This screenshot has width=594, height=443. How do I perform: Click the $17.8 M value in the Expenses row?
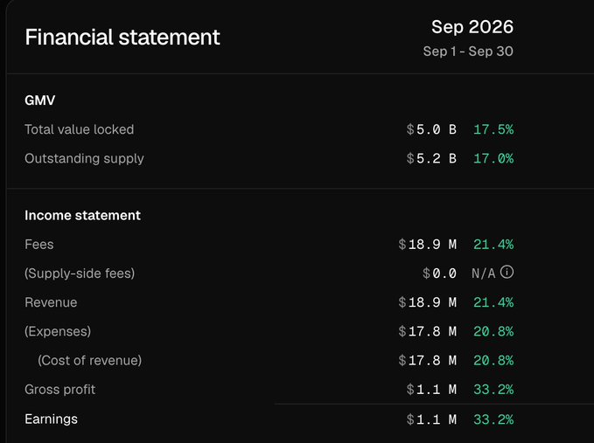[427, 331]
